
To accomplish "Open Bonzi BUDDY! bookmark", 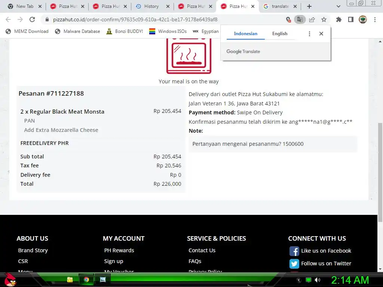I will click(x=125, y=31).
